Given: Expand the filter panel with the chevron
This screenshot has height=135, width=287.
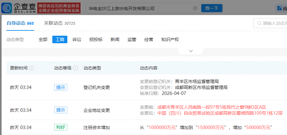Looking at the screenshot, I should coord(191,51).
